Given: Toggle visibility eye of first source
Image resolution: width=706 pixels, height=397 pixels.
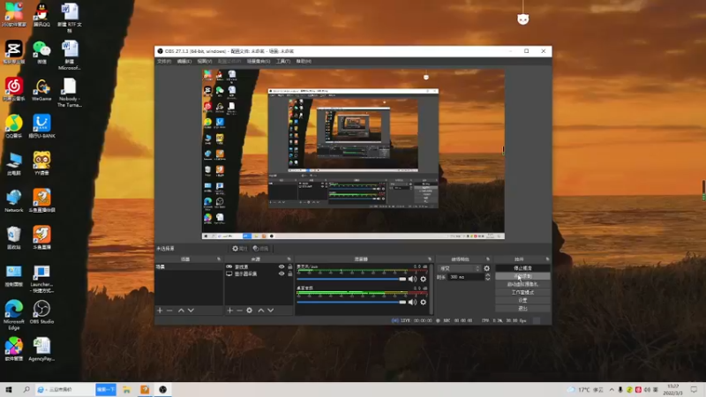Looking at the screenshot, I should (x=282, y=267).
